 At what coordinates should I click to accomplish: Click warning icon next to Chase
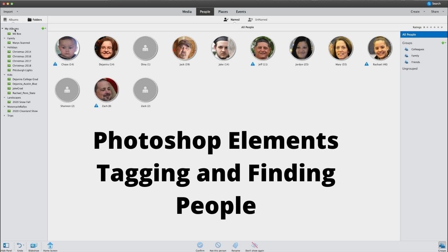pyautogui.click(x=55, y=64)
